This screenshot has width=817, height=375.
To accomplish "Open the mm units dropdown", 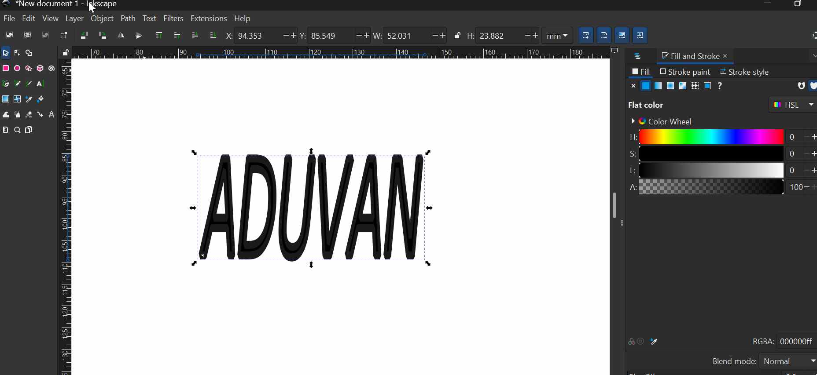I will click(557, 36).
